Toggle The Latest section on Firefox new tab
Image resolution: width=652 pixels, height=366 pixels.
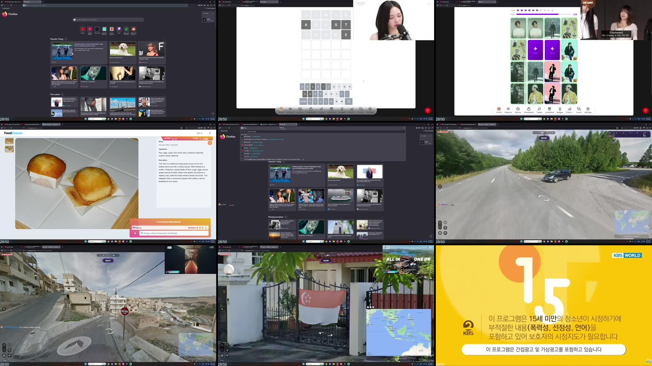click(62, 94)
